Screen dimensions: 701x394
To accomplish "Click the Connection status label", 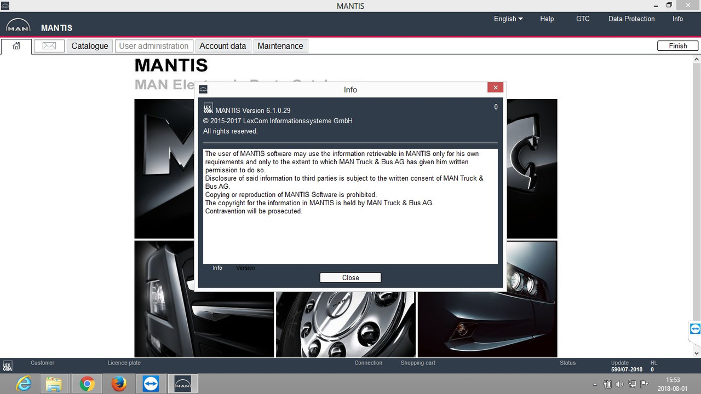I will coord(369,363).
